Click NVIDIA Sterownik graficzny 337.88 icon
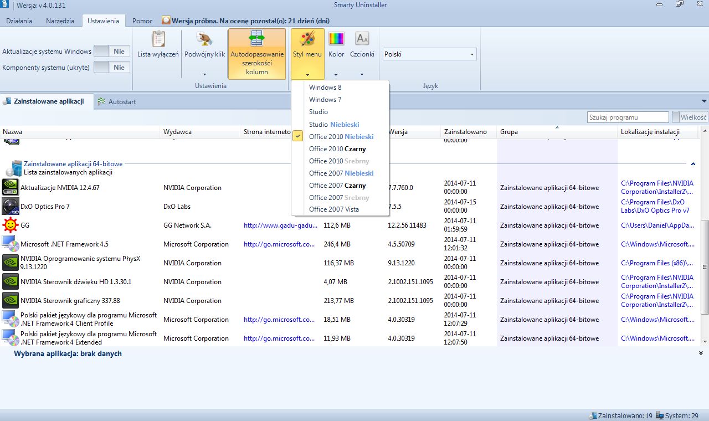The width and height of the screenshot is (709, 421). 11,300
